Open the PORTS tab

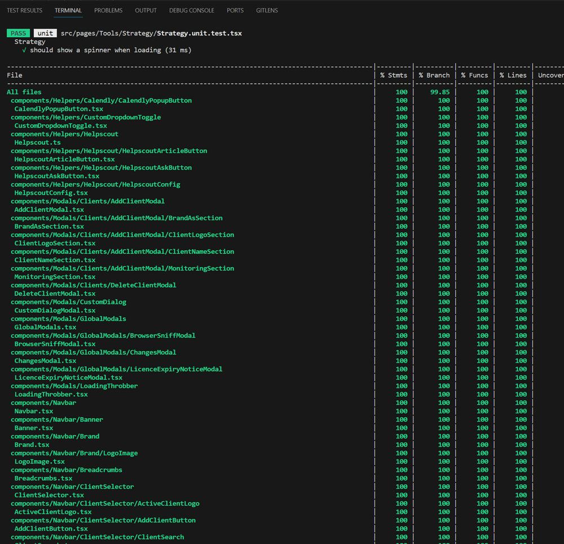235,10
